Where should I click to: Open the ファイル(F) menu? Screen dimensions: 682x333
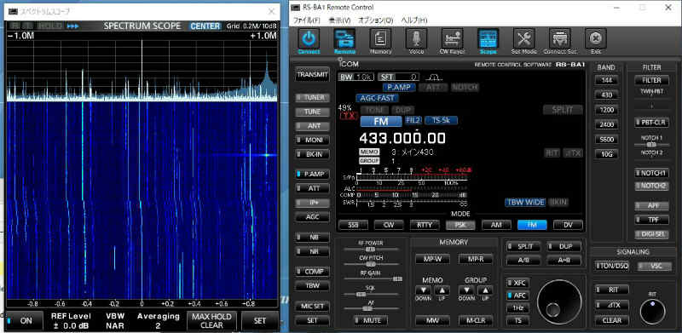coord(307,20)
